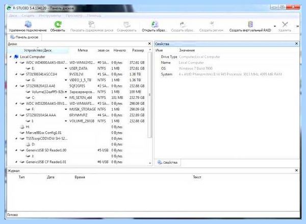
Task: Select the Панель дисков tab
Action: (x=24, y=37)
